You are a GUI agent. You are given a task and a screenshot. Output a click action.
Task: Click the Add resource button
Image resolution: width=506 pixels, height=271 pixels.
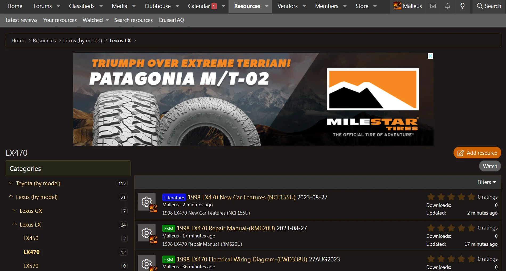[477, 153]
